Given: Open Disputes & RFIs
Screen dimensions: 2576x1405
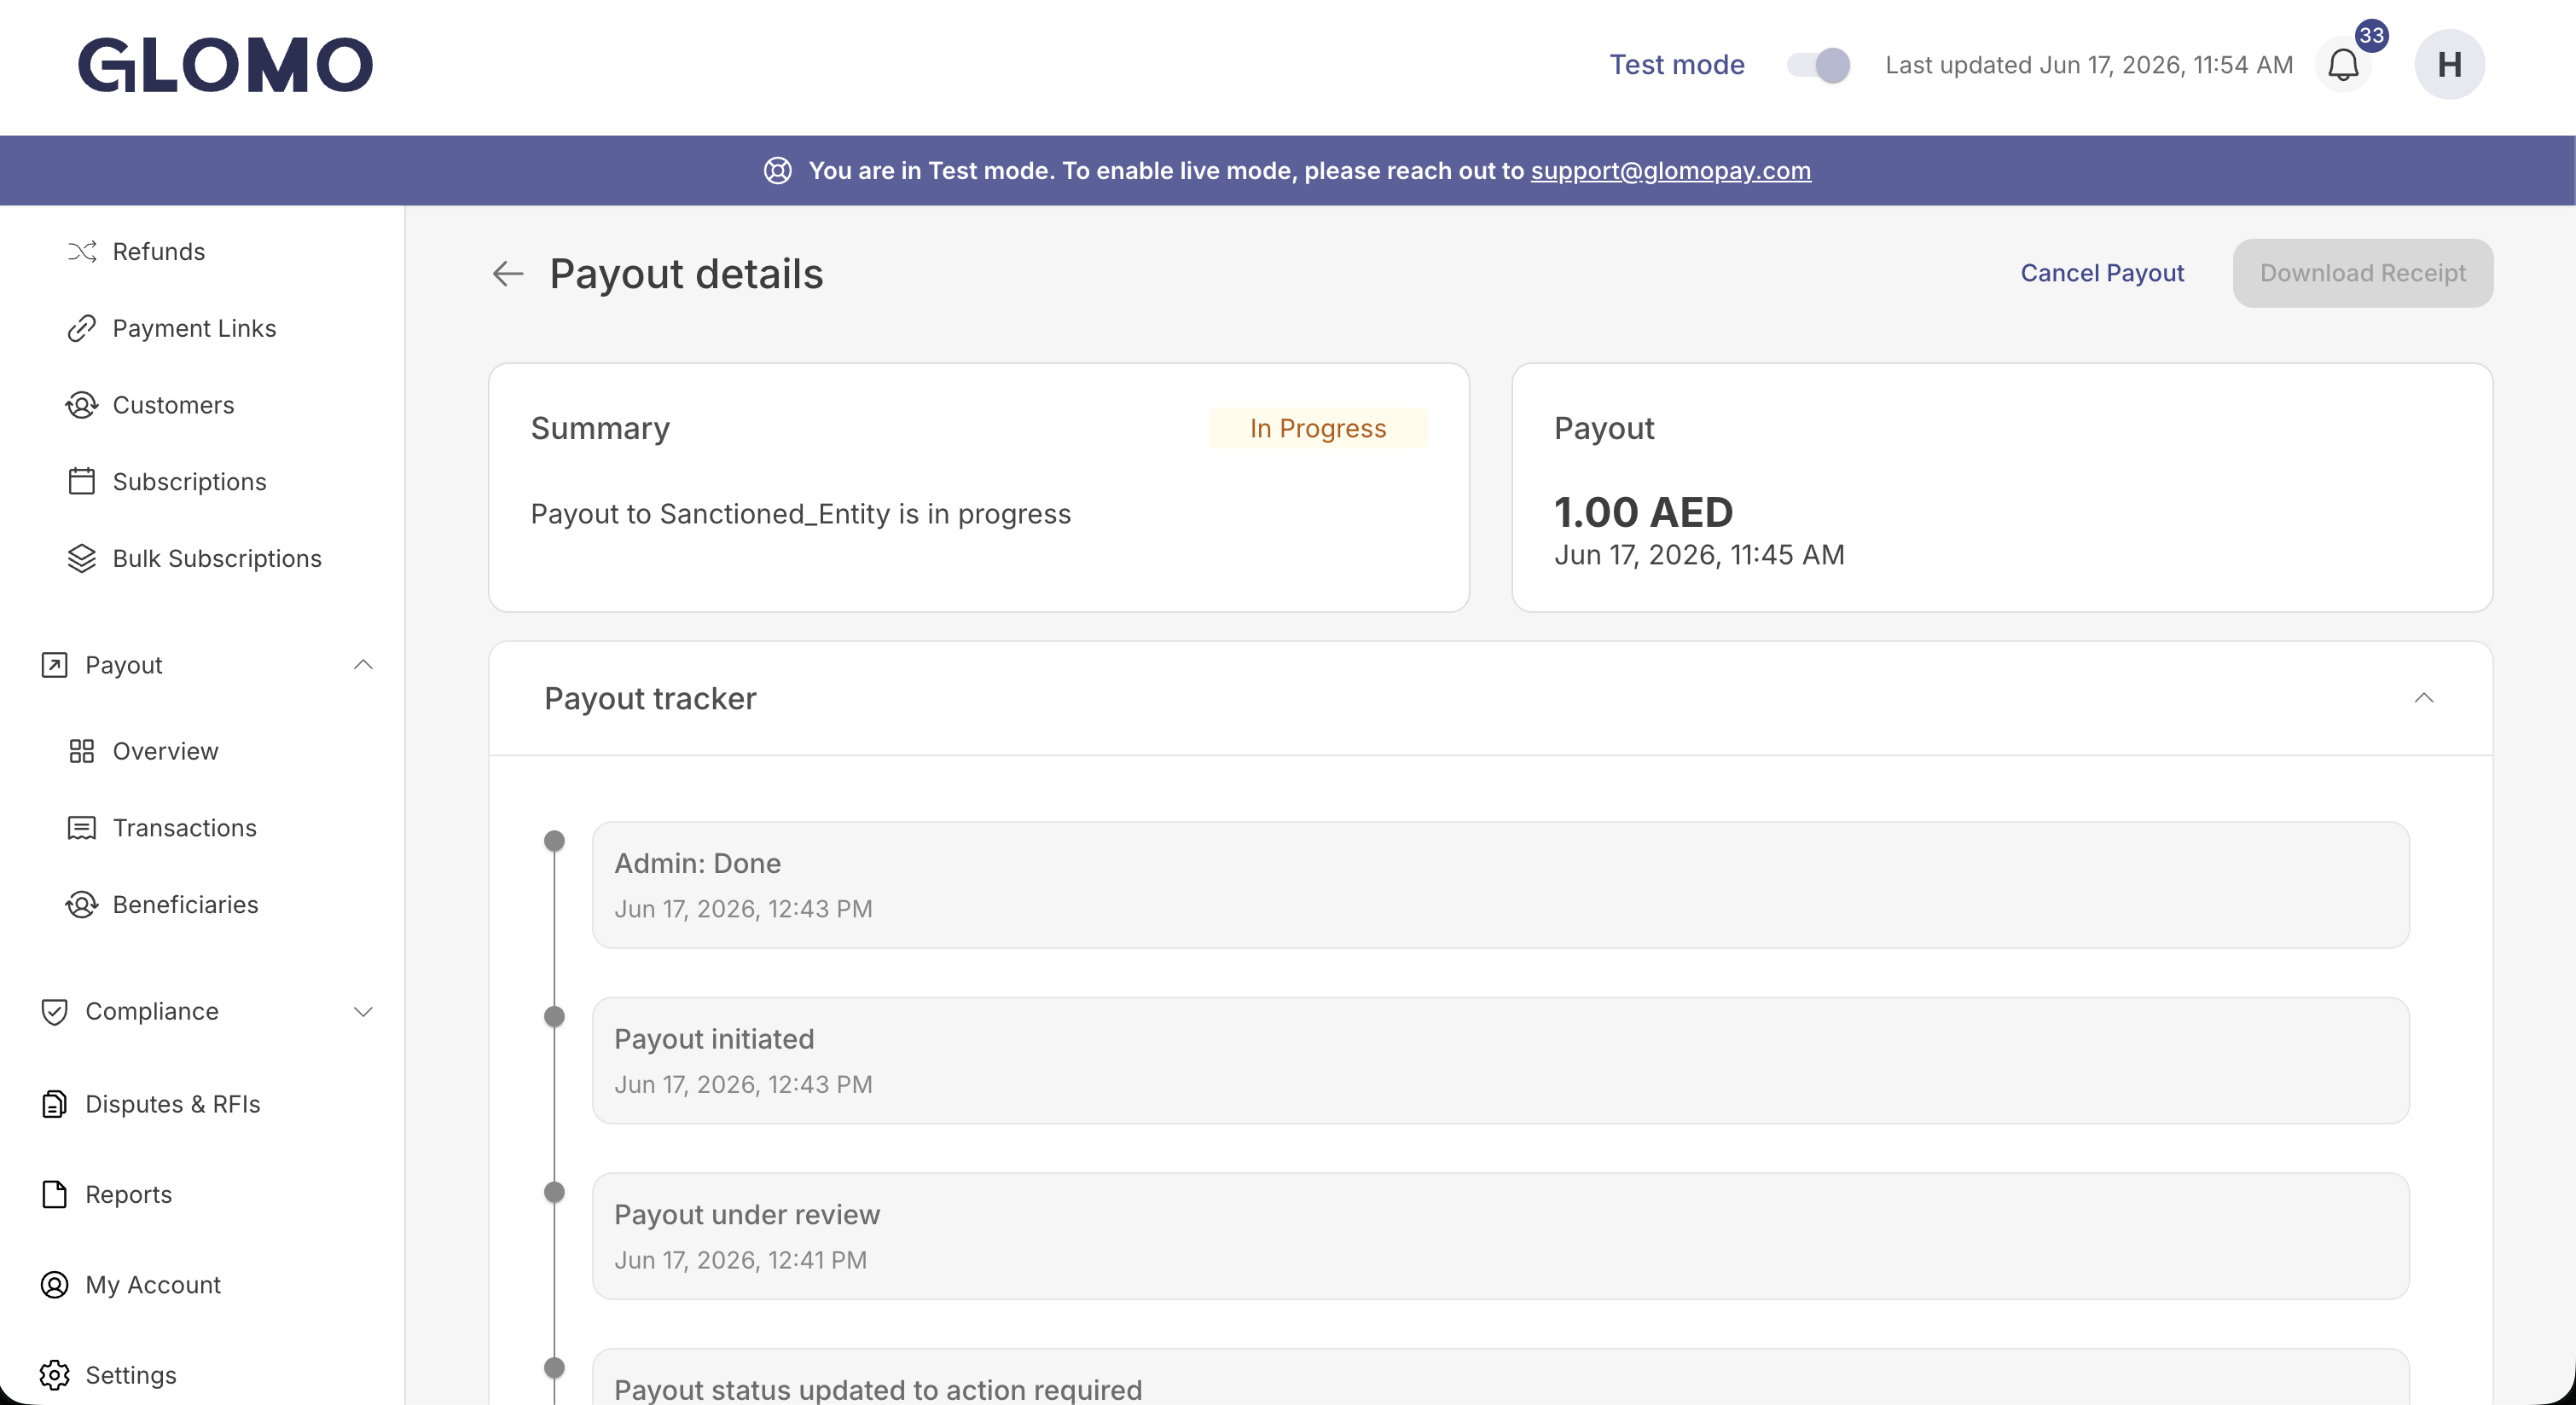Looking at the screenshot, I should pyautogui.click(x=172, y=1104).
